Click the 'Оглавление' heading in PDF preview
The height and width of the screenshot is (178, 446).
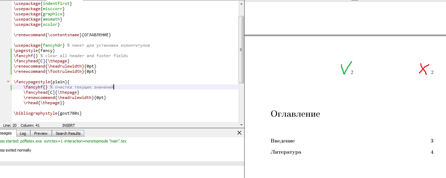pyautogui.click(x=295, y=114)
